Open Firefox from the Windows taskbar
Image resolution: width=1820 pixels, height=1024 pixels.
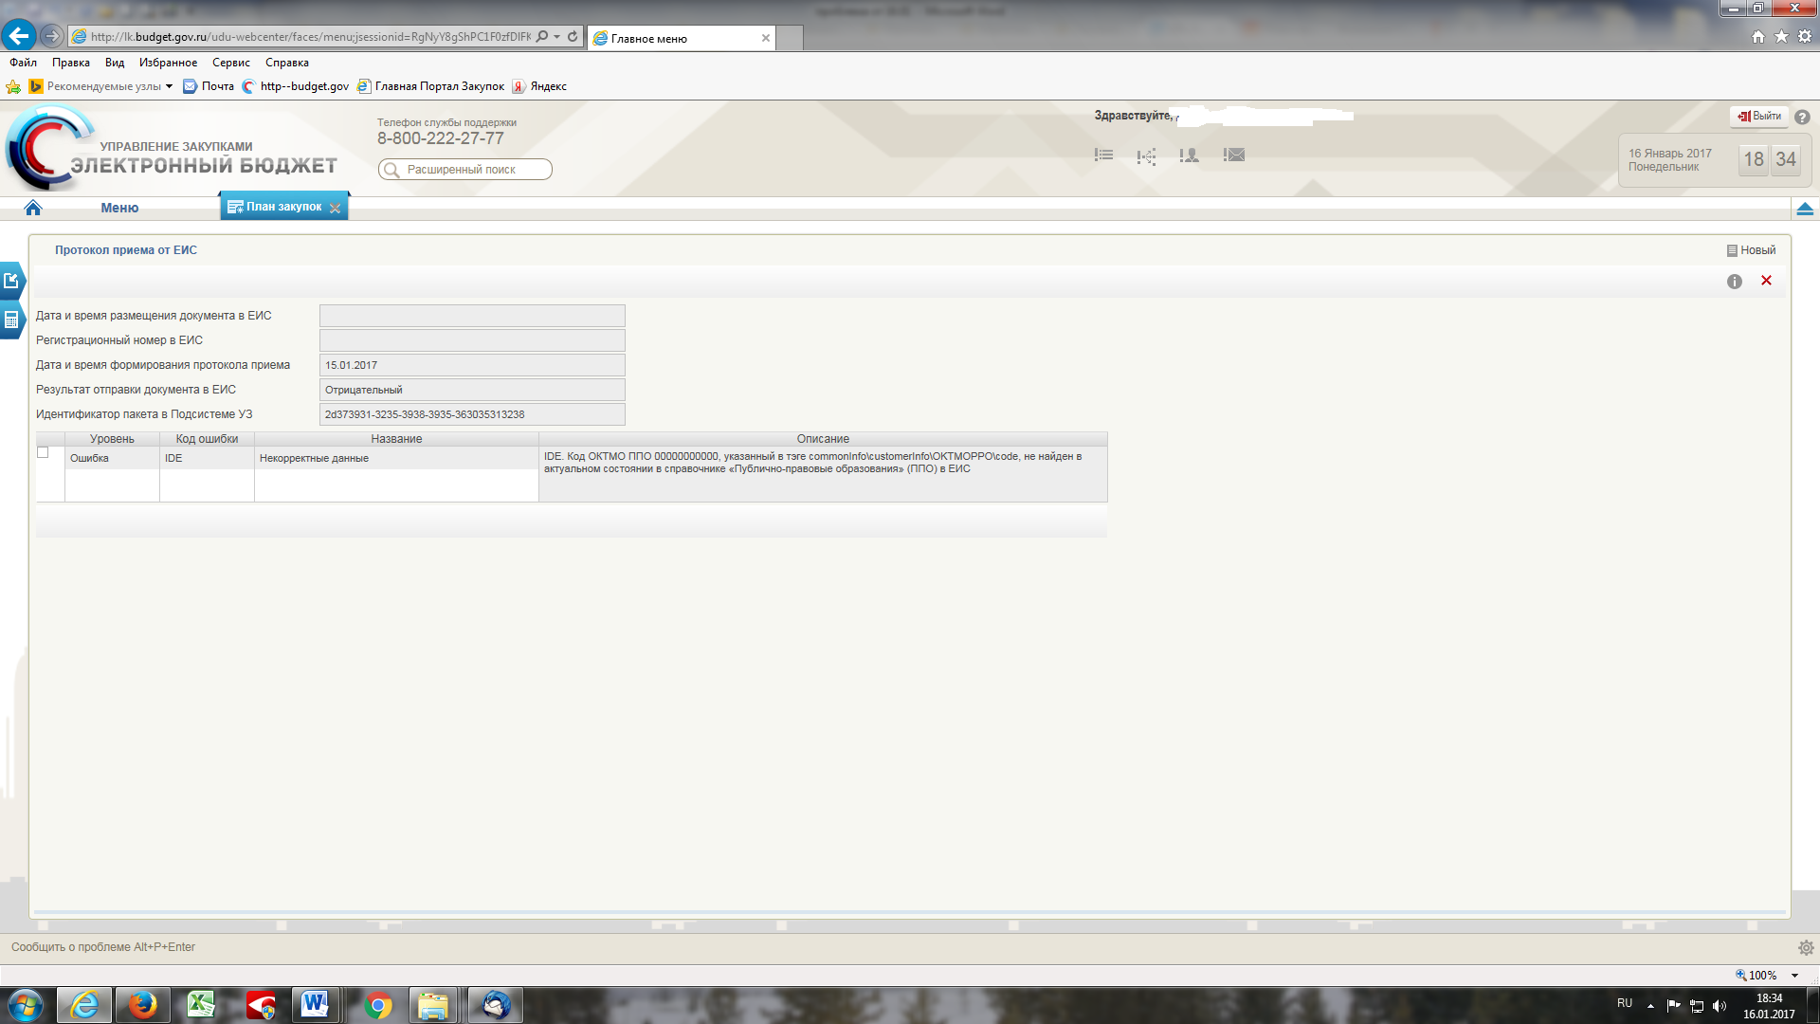(x=143, y=1005)
